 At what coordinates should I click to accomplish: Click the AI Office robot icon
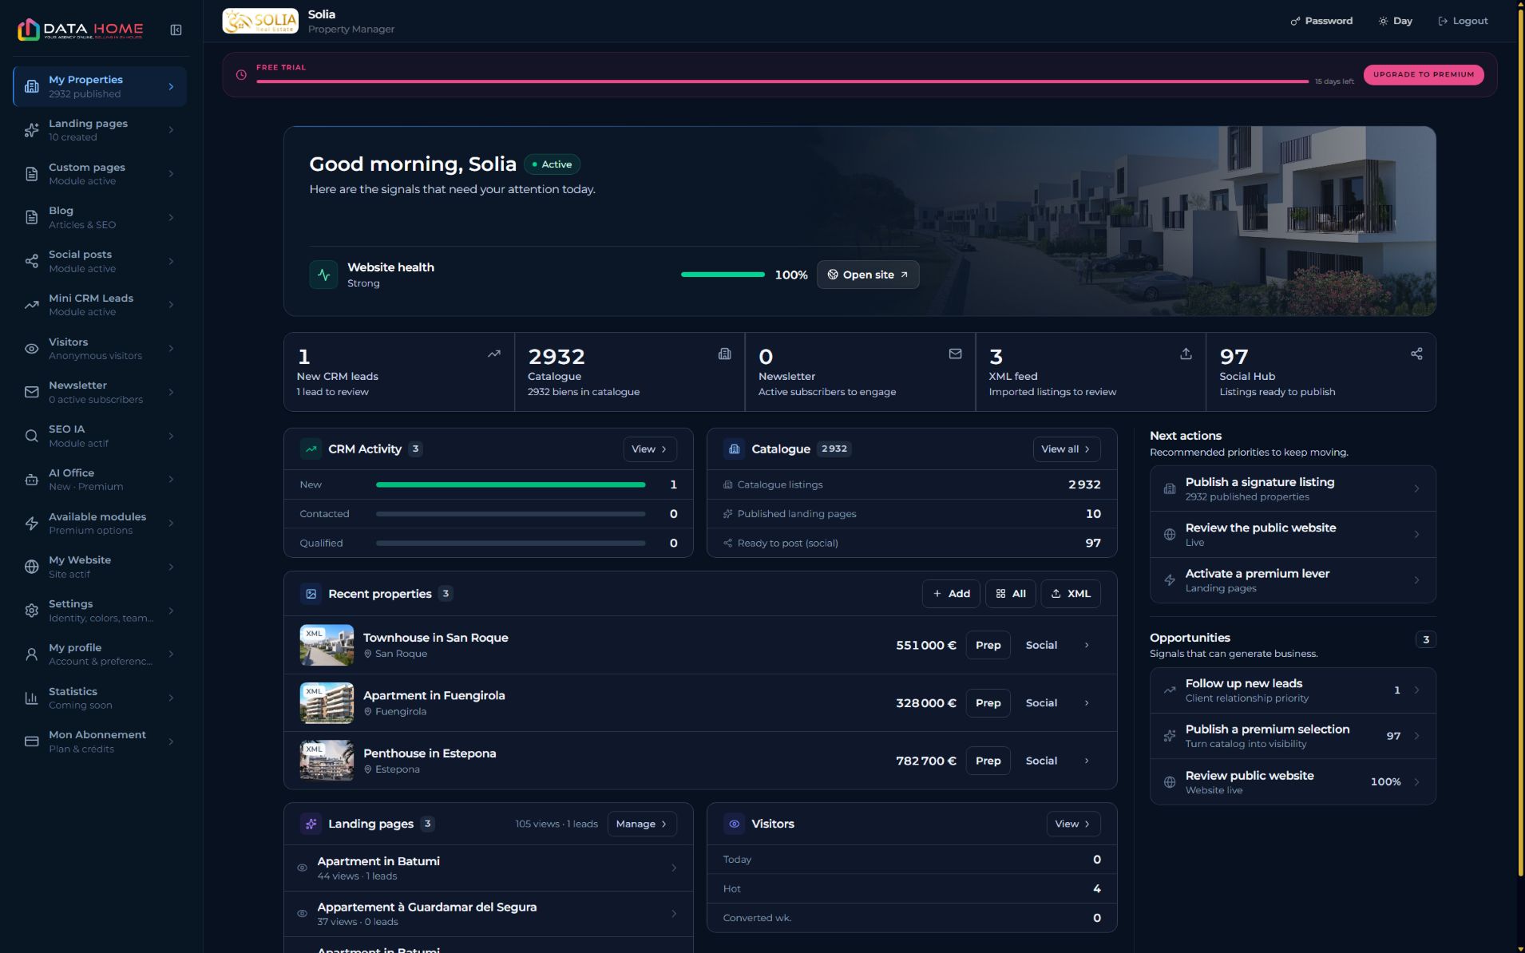[32, 480]
